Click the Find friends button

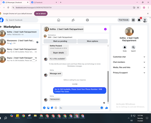(x=124, y=20)
